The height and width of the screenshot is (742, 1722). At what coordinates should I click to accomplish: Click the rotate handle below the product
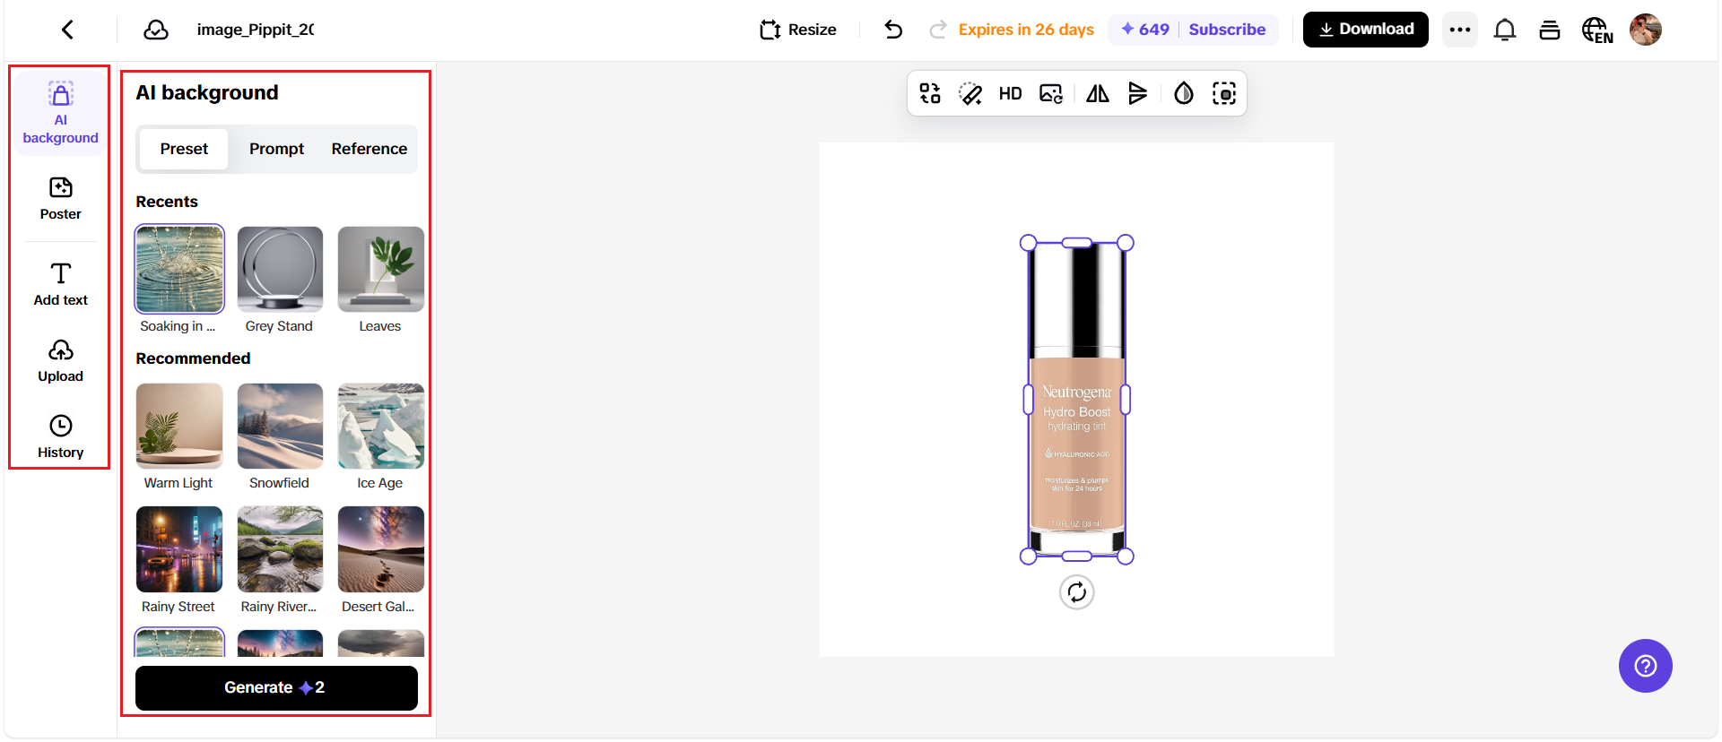pyautogui.click(x=1077, y=592)
